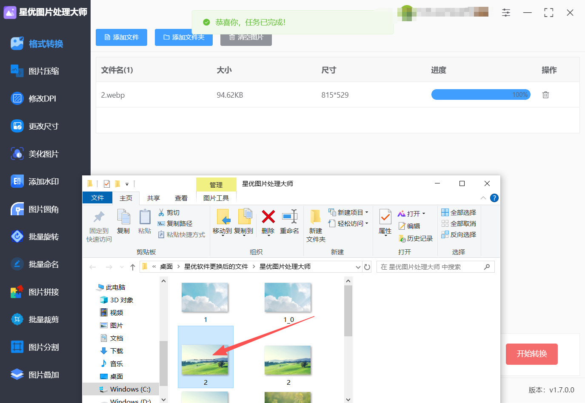This screenshot has height=403, width=585.
Task: Delete 2.webp using the trash icon
Action: (545, 95)
